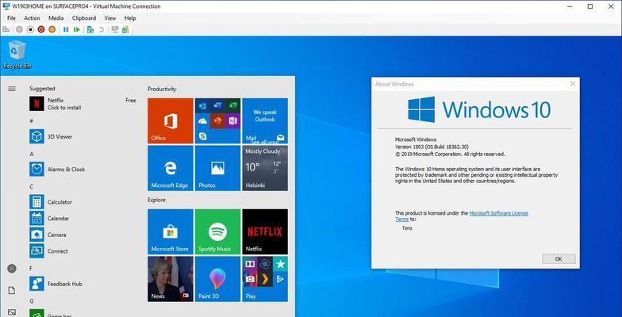This screenshot has width=622, height=317.
Task: Click the red Shut Down toolbar icon
Action: [41, 29]
